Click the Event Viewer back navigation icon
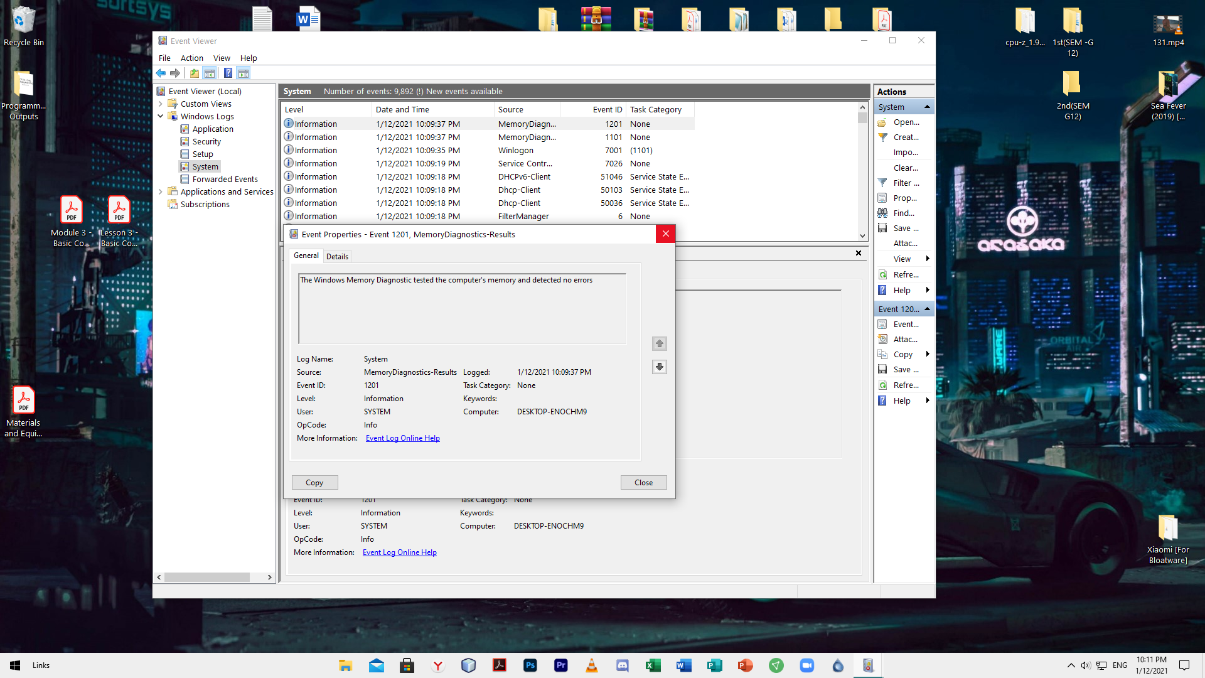Viewport: 1205px width, 678px height. point(161,73)
